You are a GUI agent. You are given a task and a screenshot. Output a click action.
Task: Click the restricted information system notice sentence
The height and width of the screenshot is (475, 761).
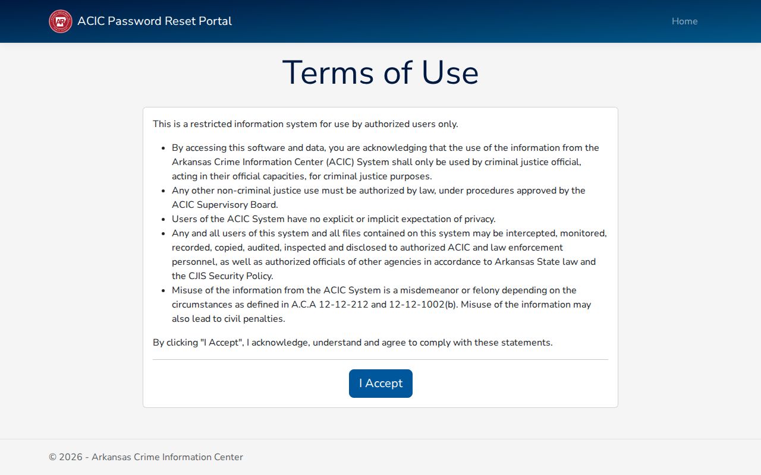coord(306,124)
